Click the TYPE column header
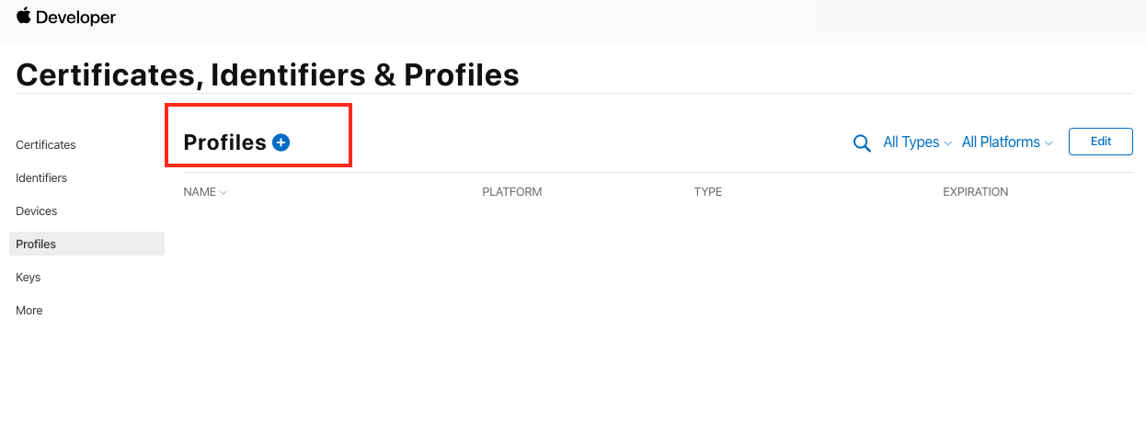This screenshot has height=444, width=1146. (708, 192)
